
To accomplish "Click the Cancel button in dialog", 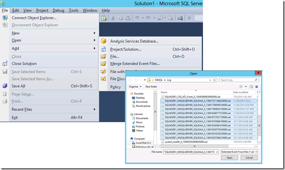I will (249, 157).
